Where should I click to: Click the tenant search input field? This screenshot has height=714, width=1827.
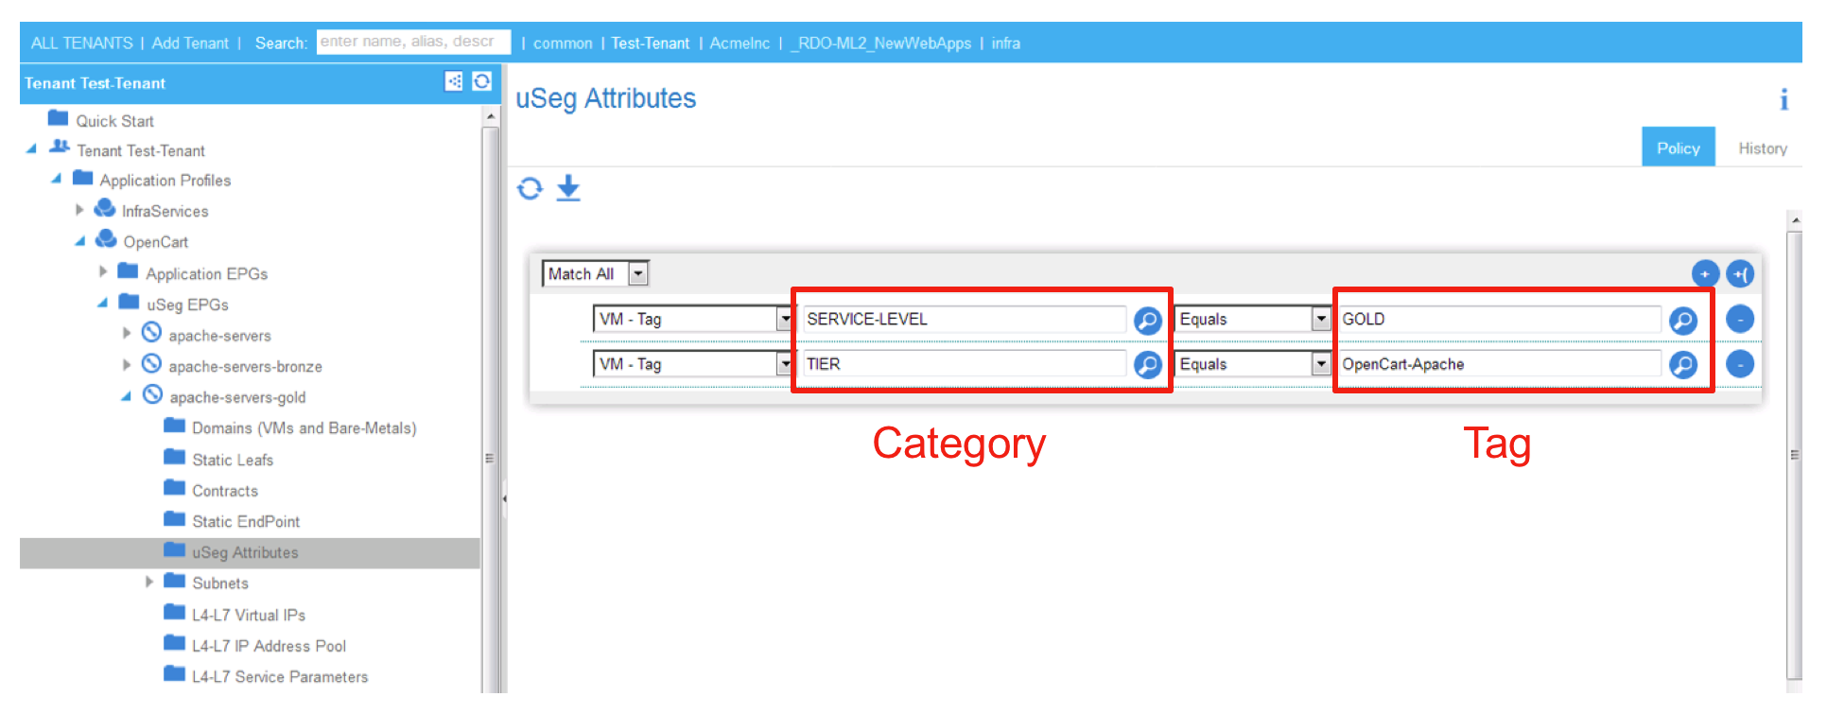(412, 43)
